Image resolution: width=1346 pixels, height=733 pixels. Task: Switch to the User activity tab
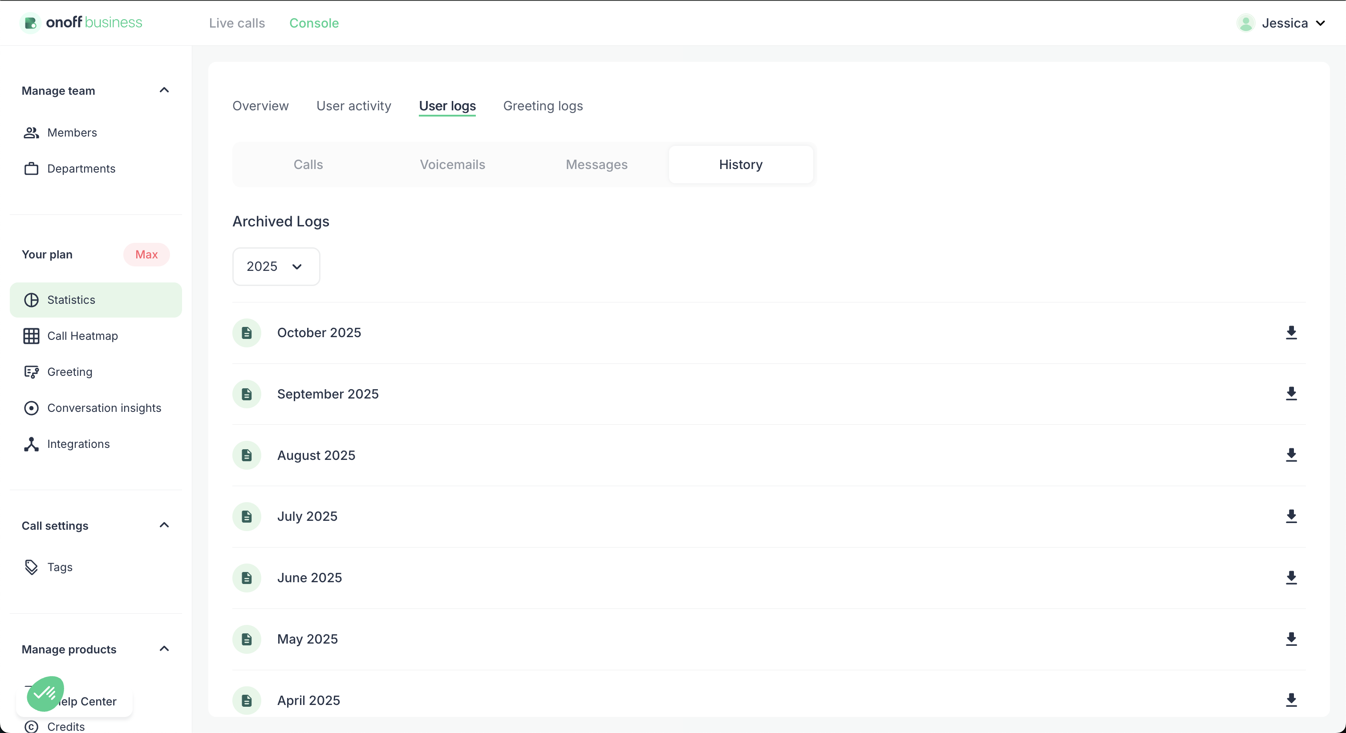click(x=354, y=105)
